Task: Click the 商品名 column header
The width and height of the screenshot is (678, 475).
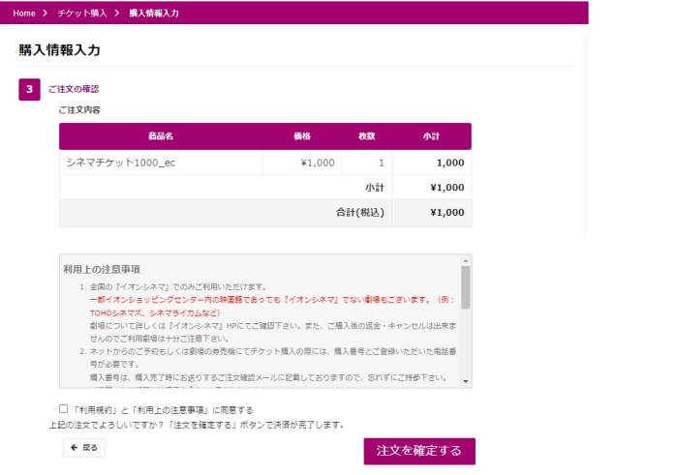Action: pyautogui.click(x=160, y=136)
